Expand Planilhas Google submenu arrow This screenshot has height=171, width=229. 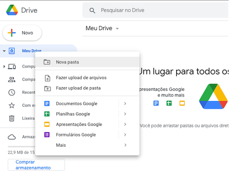tap(125, 114)
